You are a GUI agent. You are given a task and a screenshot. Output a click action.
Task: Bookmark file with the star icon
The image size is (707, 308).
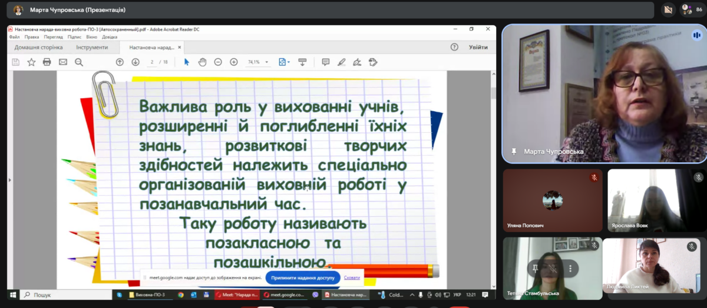click(x=31, y=62)
